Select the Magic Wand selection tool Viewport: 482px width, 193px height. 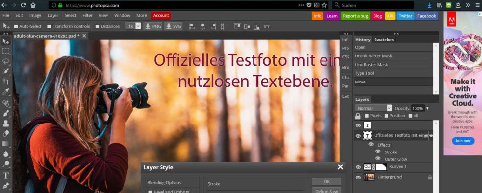pos(6,71)
